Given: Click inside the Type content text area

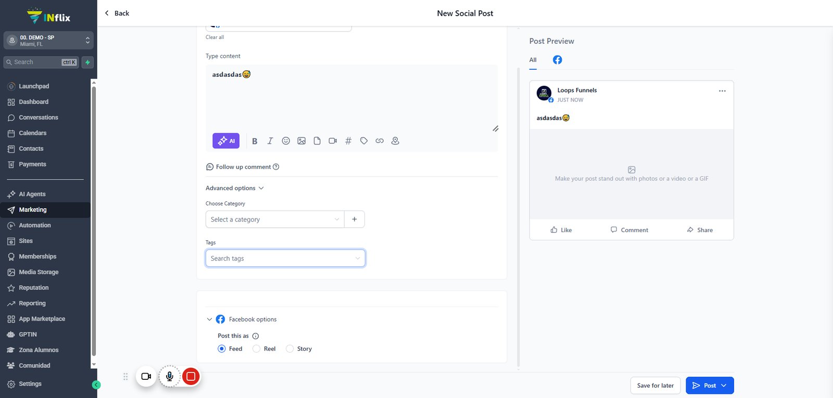Looking at the screenshot, I should 351,98.
